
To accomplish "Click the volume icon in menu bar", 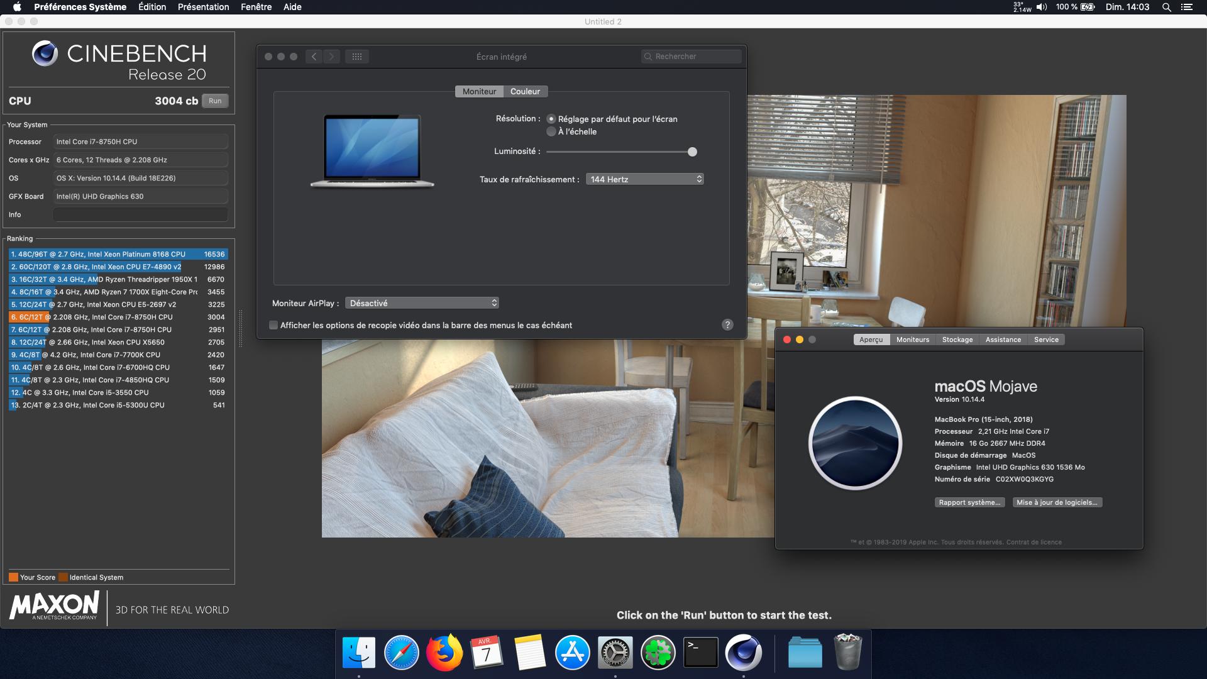I will 1042,7.
